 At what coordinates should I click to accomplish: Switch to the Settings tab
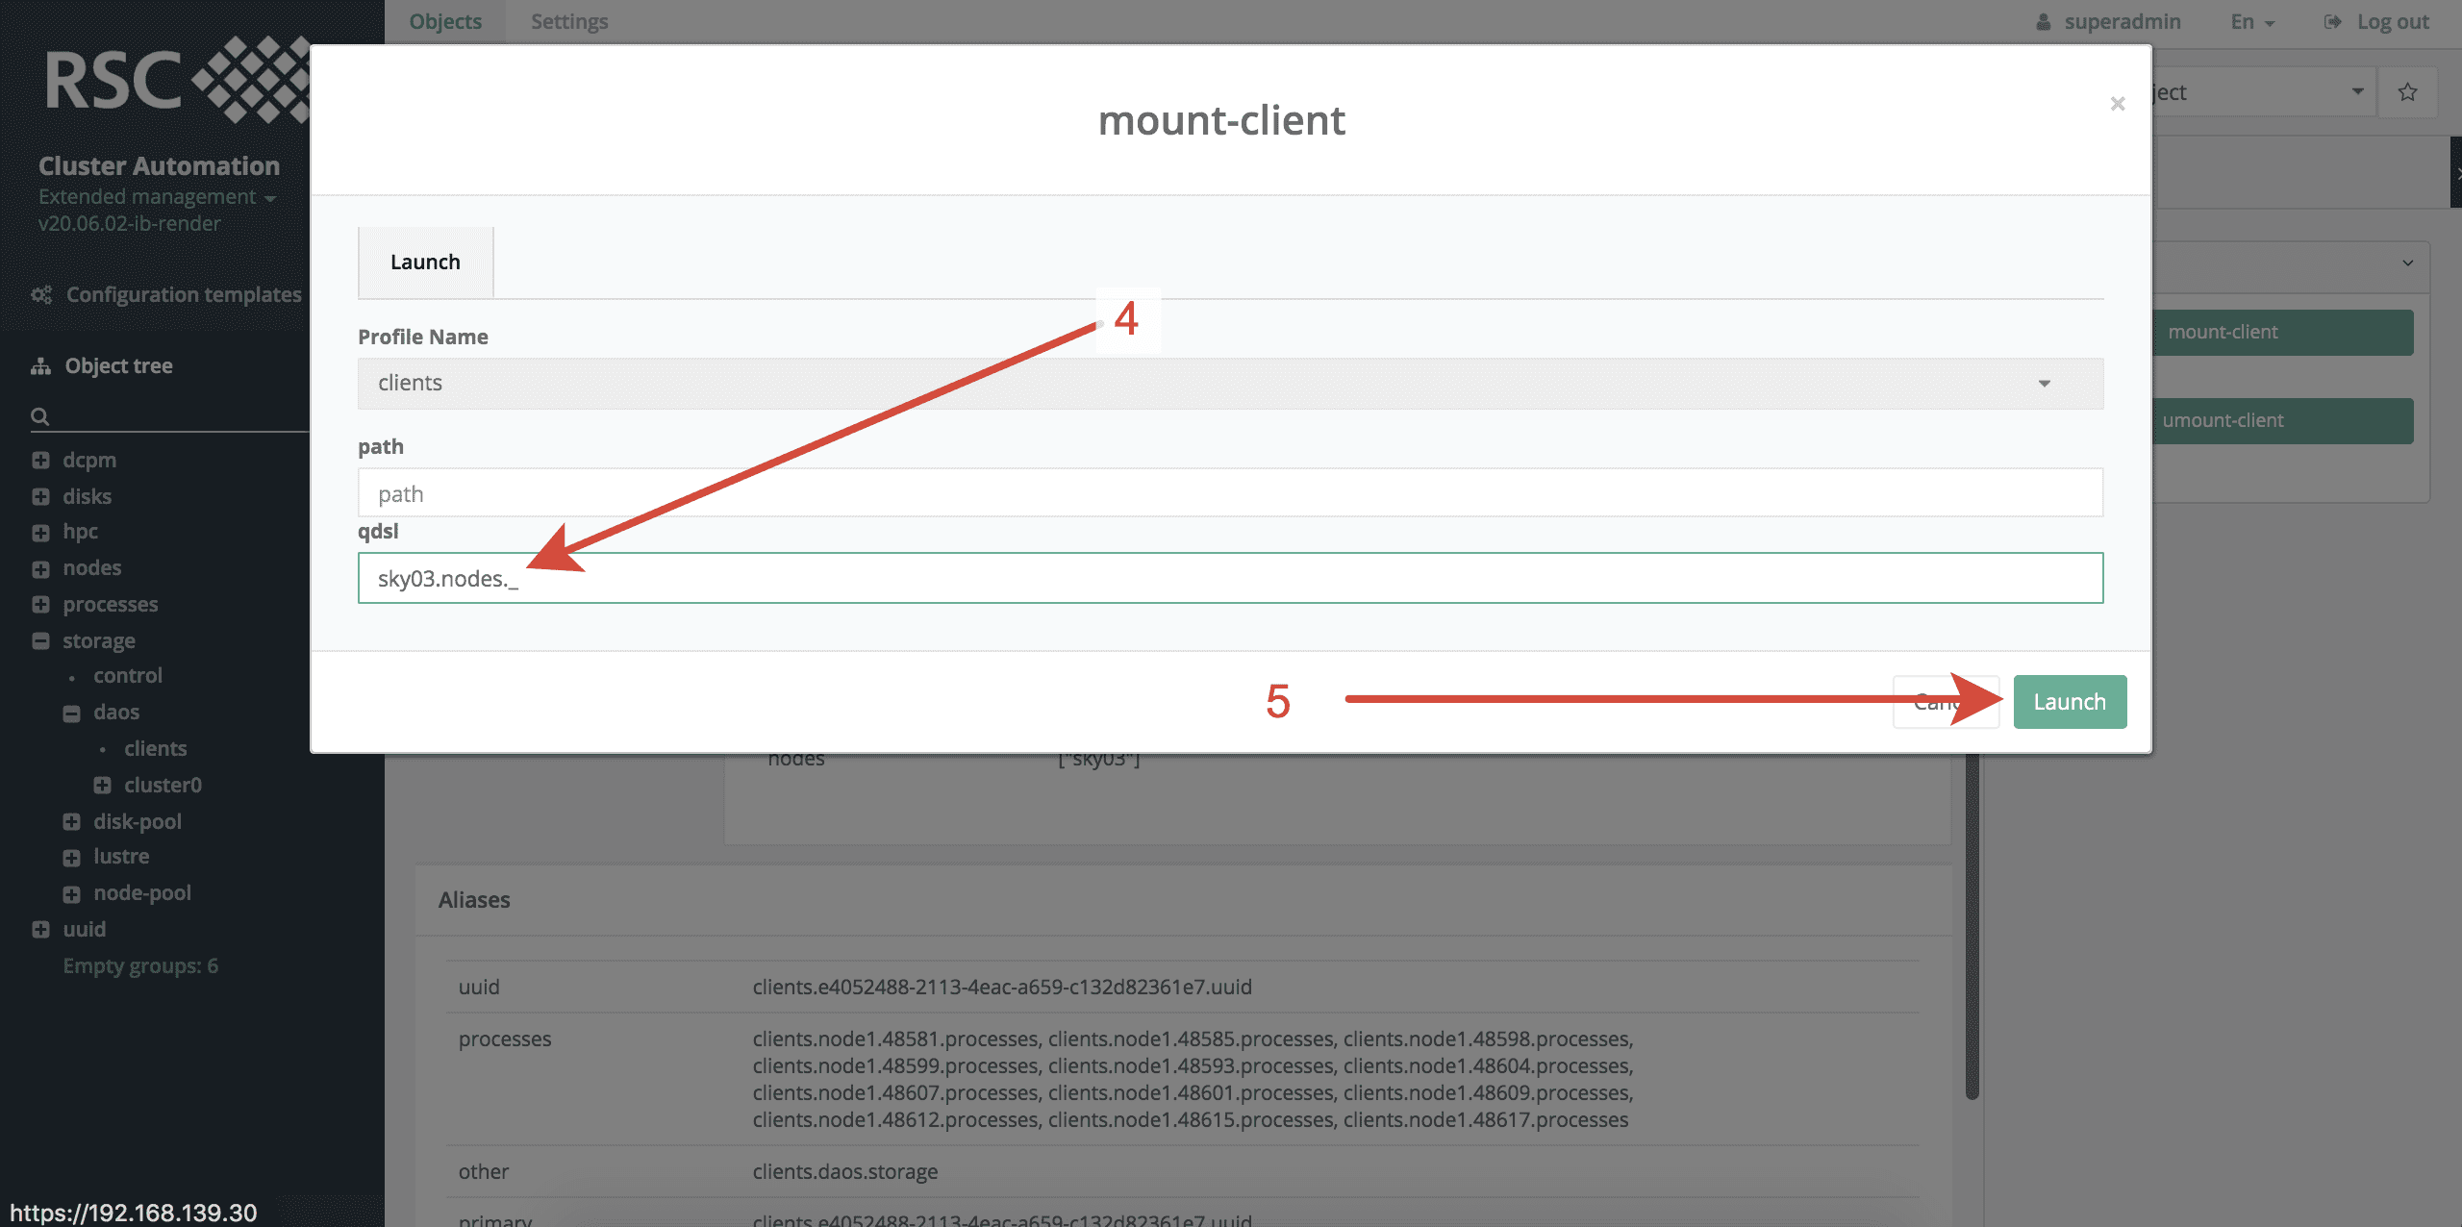[x=569, y=21]
